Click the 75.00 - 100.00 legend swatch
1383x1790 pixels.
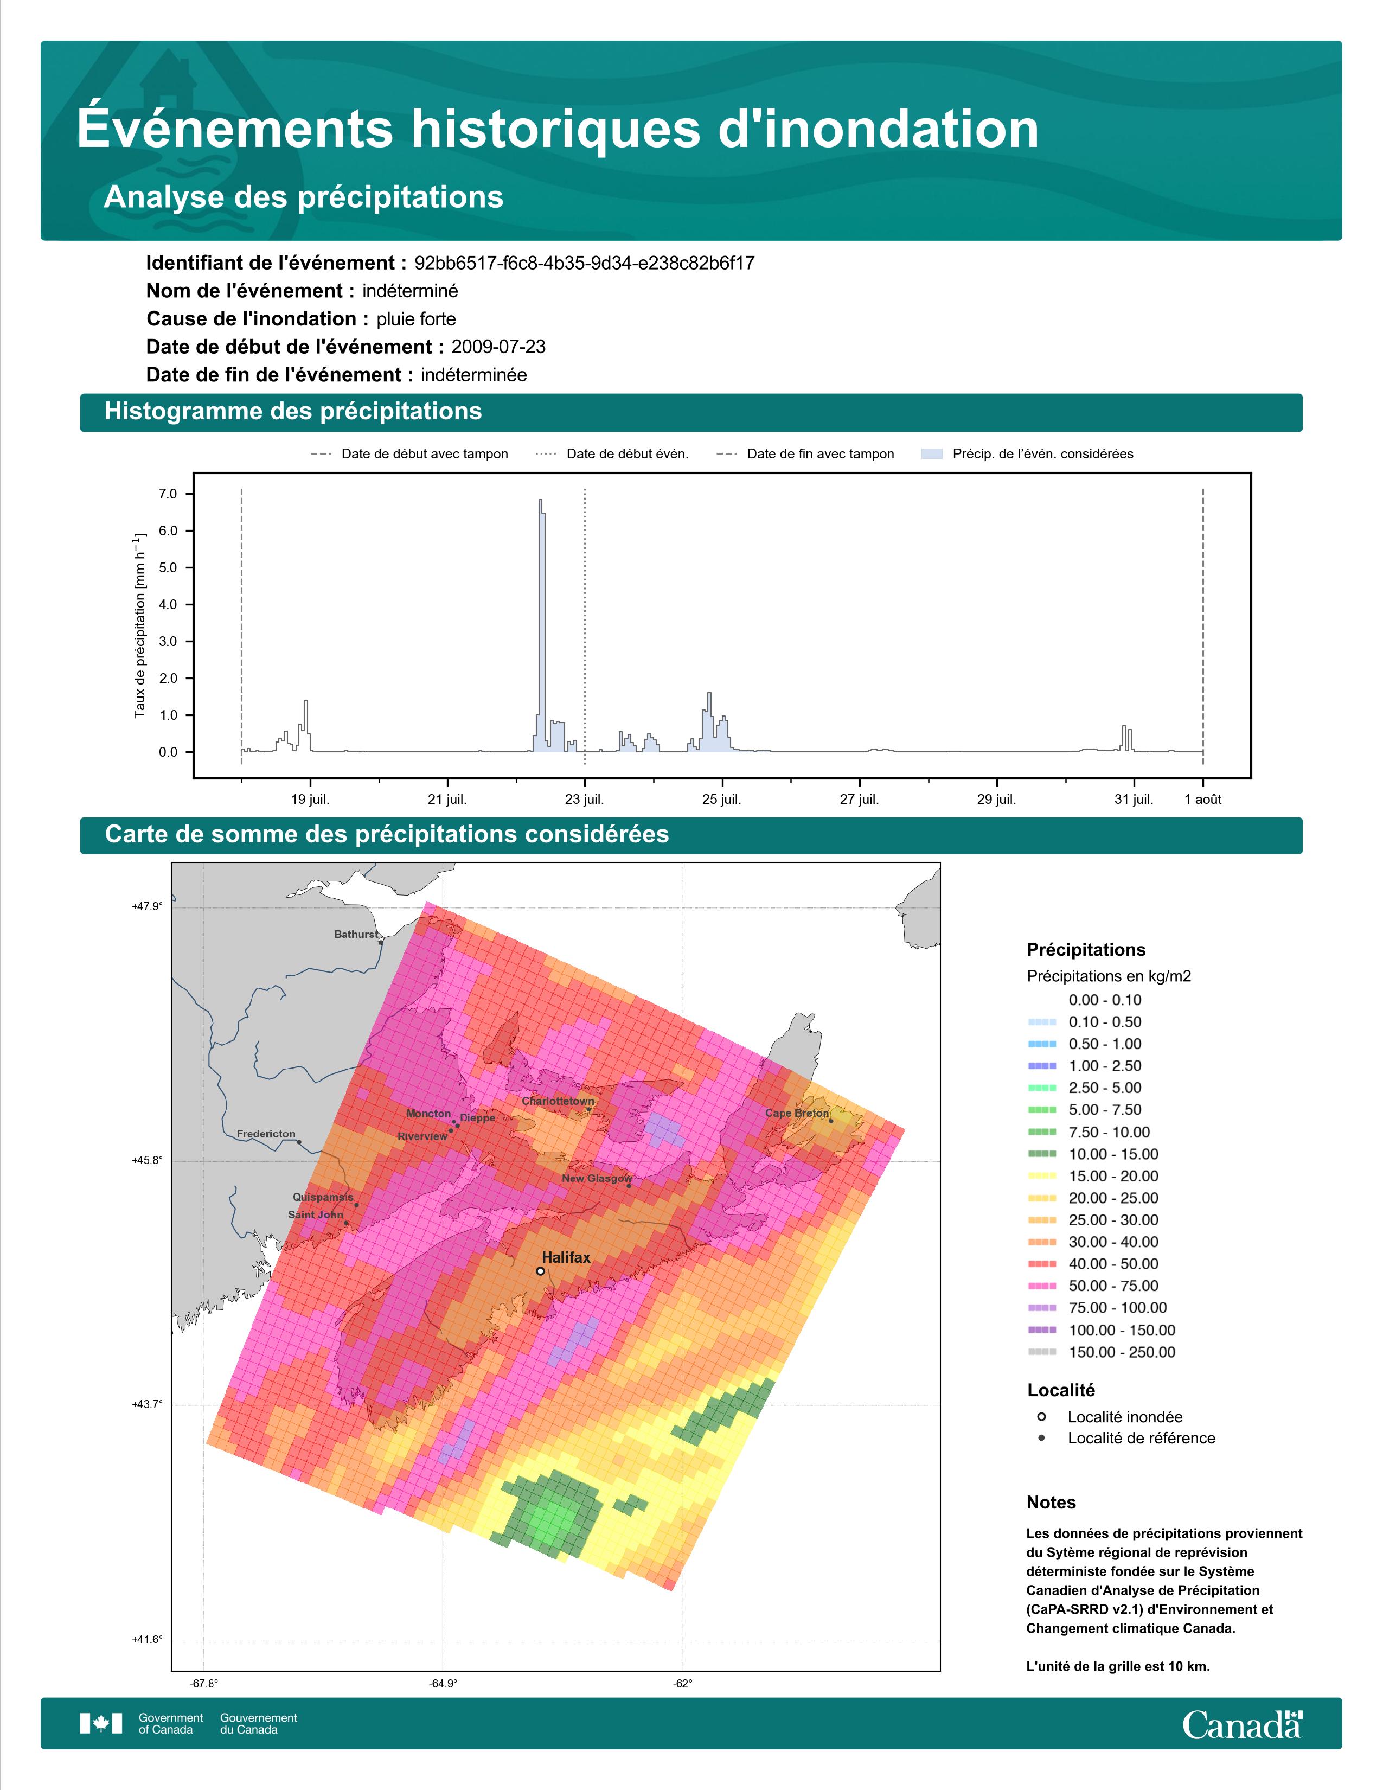click(1041, 1308)
